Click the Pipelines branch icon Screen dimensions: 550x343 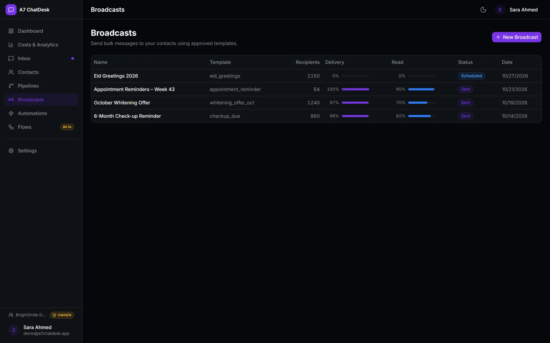(x=11, y=86)
